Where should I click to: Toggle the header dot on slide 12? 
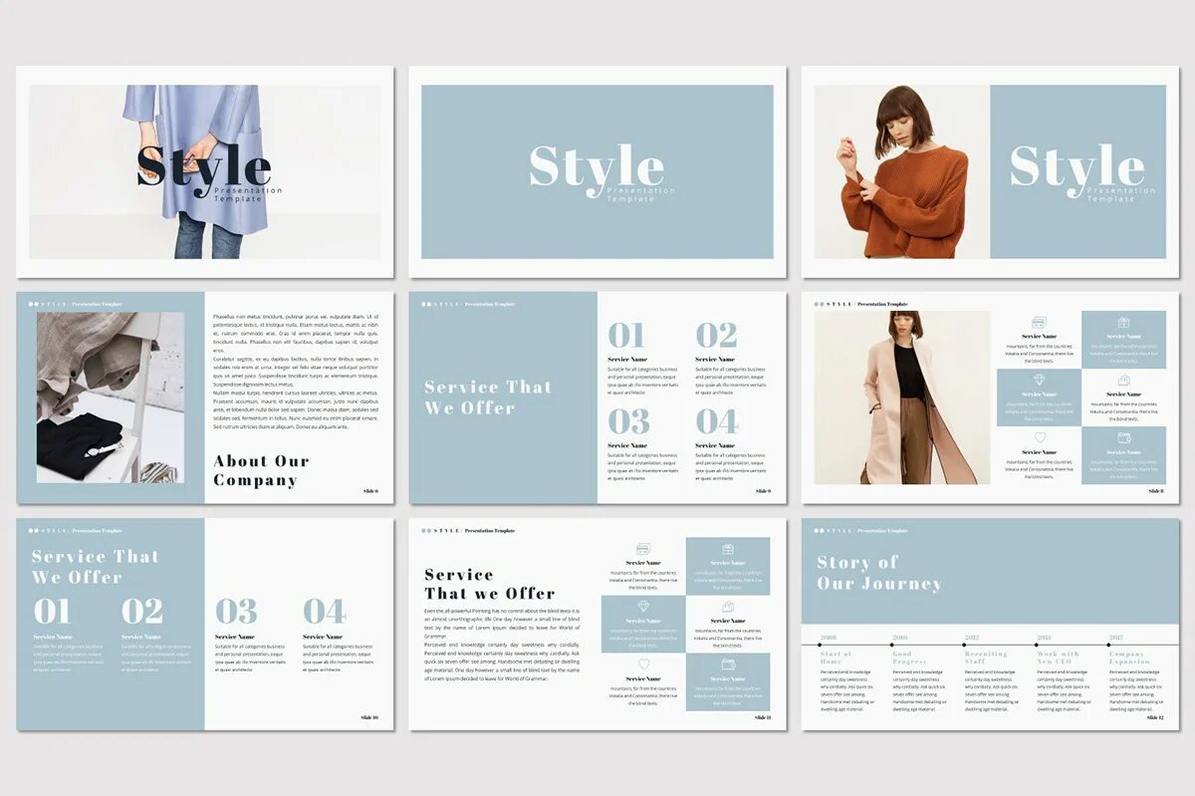point(816,531)
